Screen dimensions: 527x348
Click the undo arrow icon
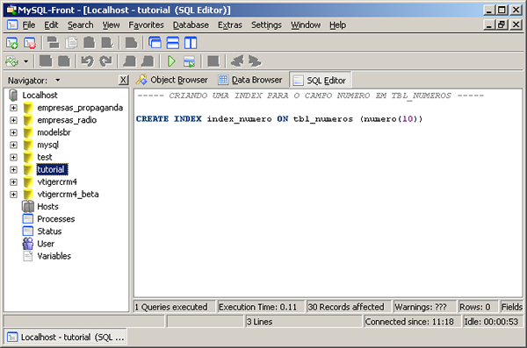(x=88, y=61)
